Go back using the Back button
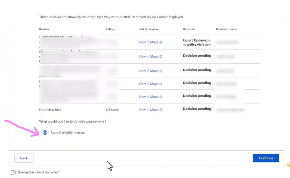The width and height of the screenshot is (290, 178). [x=24, y=158]
